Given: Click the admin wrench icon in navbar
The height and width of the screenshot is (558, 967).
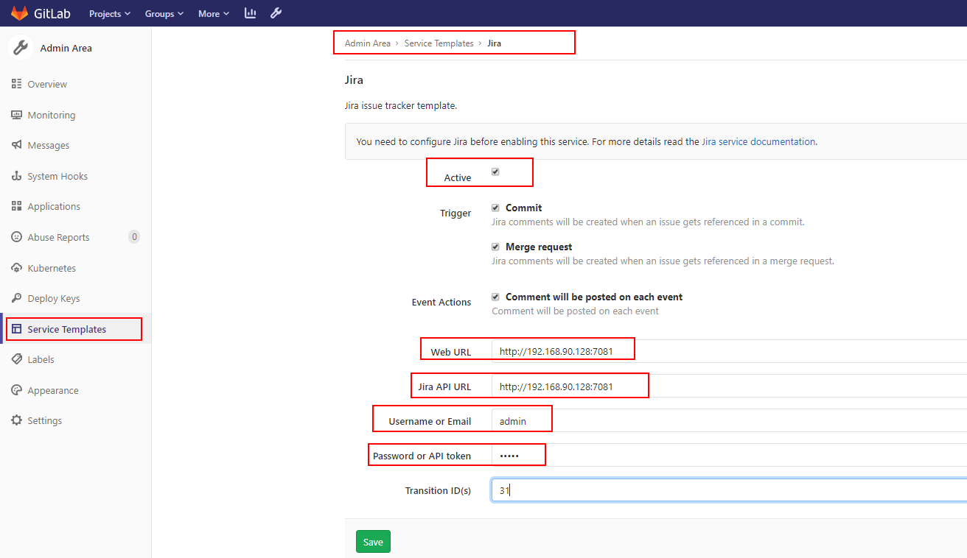Looking at the screenshot, I should (x=276, y=13).
